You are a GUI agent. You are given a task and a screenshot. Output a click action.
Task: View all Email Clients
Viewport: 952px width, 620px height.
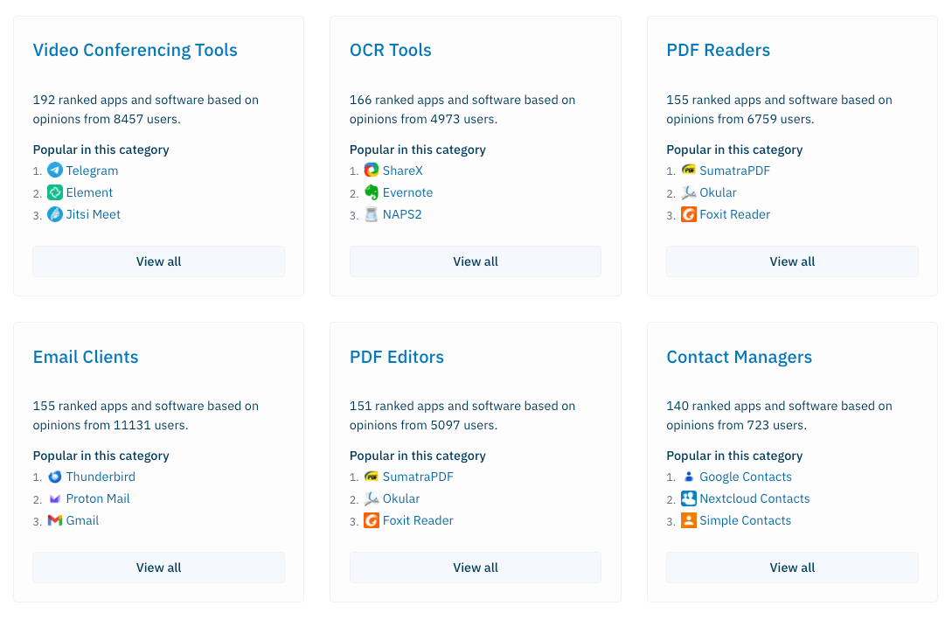coord(158,568)
